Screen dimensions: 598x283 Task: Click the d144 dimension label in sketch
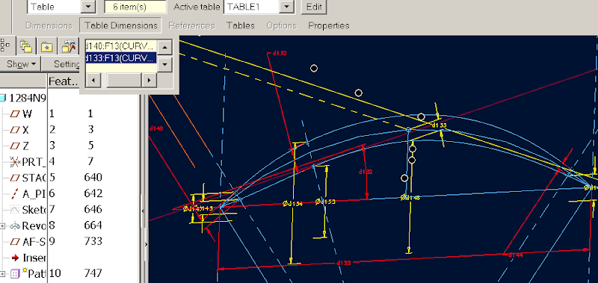[x=515, y=255]
